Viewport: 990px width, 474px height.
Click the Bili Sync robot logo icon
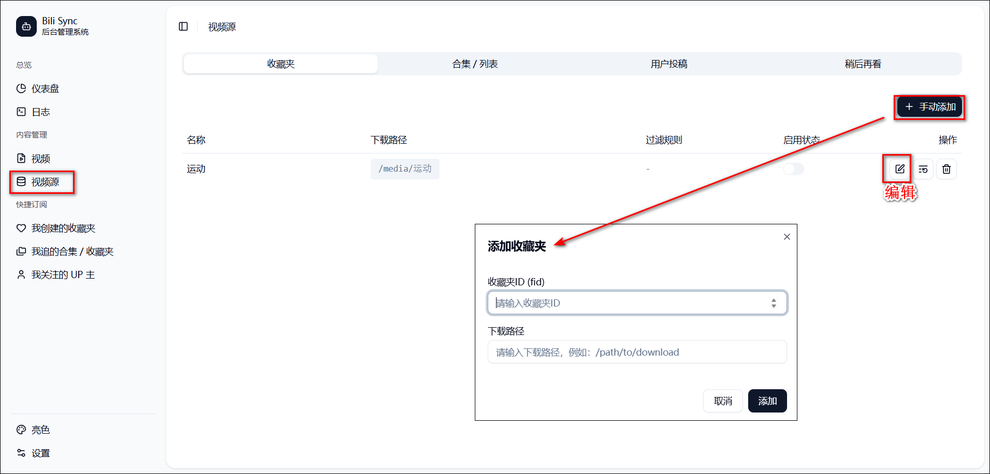pos(26,26)
